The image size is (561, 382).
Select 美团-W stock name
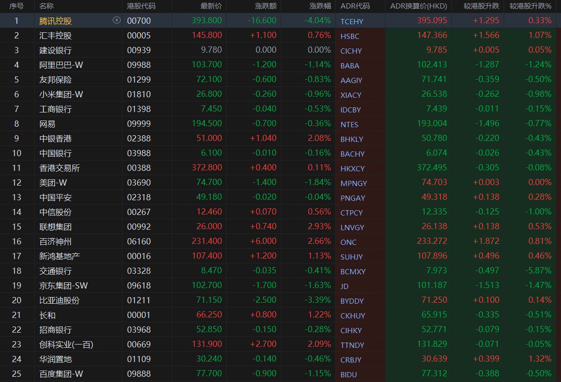[x=53, y=183]
